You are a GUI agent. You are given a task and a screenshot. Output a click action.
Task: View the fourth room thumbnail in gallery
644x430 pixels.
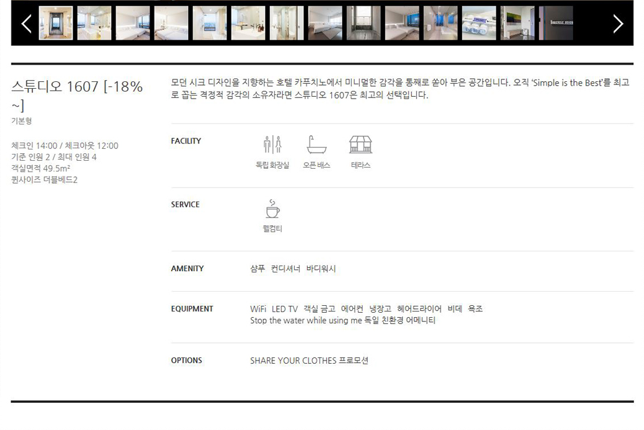coord(171,23)
